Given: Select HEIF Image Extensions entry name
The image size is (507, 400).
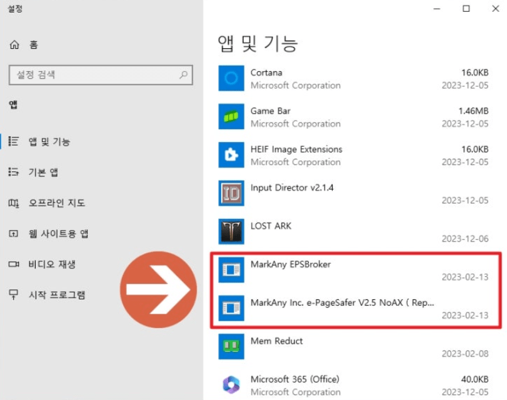Looking at the screenshot, I should point(296,149).
